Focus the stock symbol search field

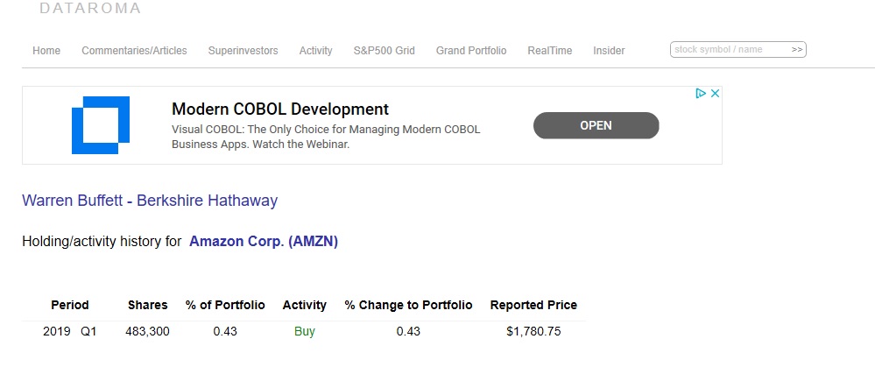729,50
